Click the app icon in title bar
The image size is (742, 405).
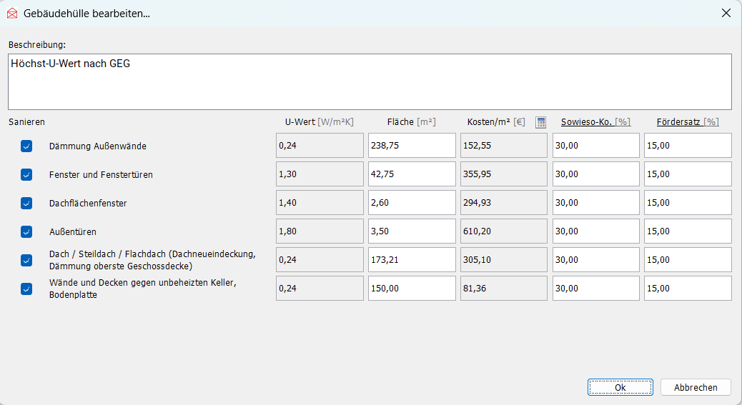11,13
